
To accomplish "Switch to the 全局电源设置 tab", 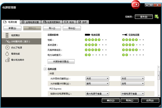I will click(x=30, y=22).
